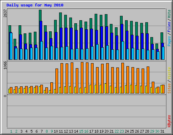Click day label 12 on the x-axis

click(66, 131)
